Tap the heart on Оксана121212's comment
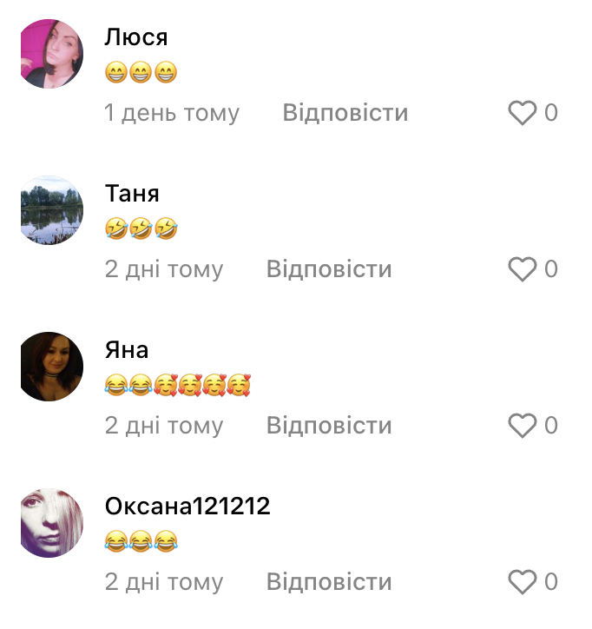 [522, 582]
